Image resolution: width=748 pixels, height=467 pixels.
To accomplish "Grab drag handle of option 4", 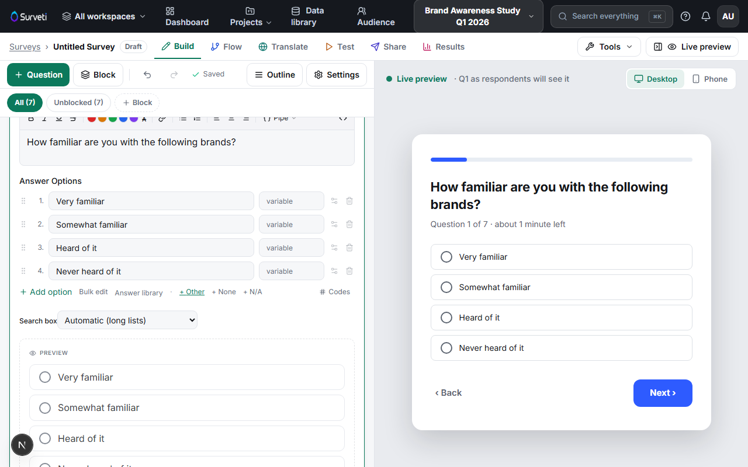I will (23, 271).
